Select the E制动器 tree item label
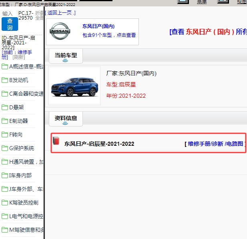247x239 pixels. coord(18,121)
